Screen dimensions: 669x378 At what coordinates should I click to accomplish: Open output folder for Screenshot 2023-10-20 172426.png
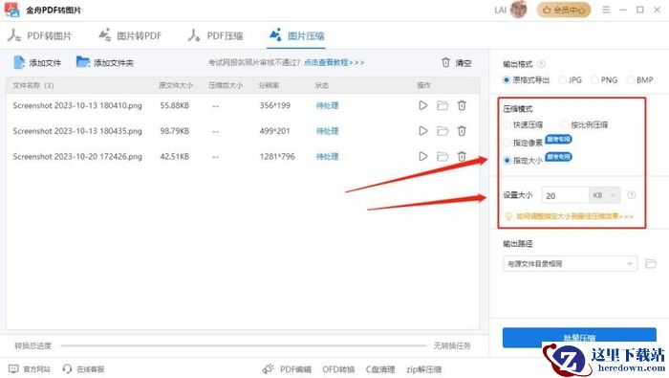pyautogui.click(x=442, y=156)
